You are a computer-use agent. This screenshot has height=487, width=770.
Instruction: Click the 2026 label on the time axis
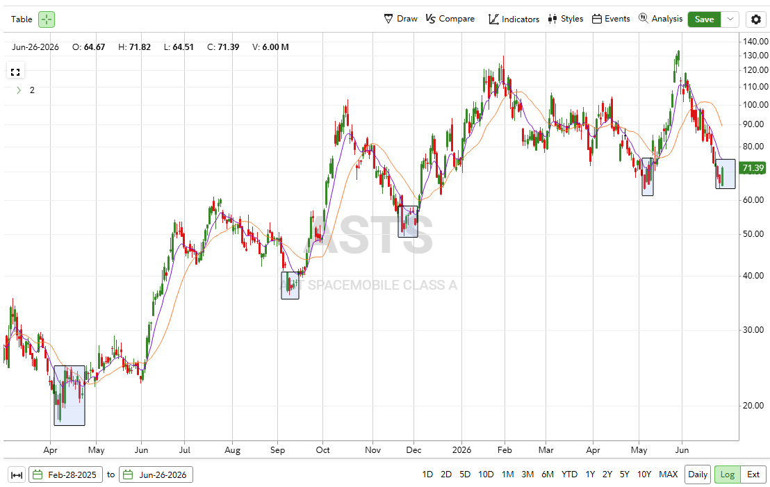[x=461, y=449]
